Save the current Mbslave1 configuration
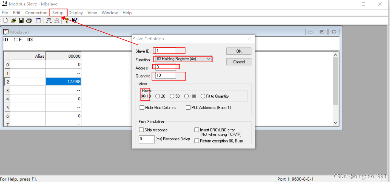 click(x=21, y=20)
